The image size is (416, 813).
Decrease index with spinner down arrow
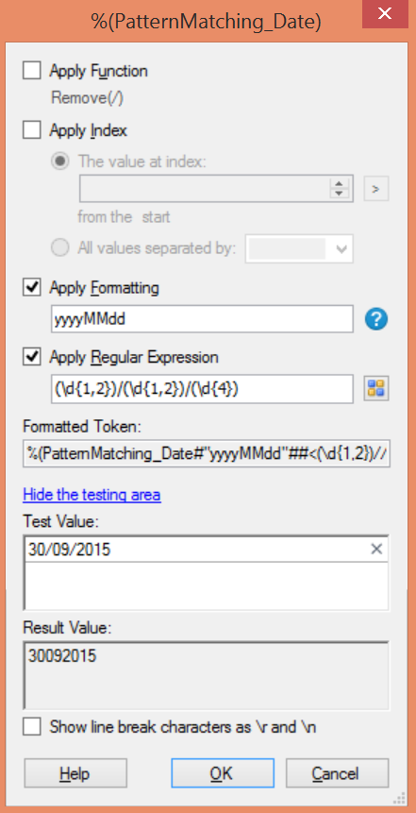click(339, 195)
